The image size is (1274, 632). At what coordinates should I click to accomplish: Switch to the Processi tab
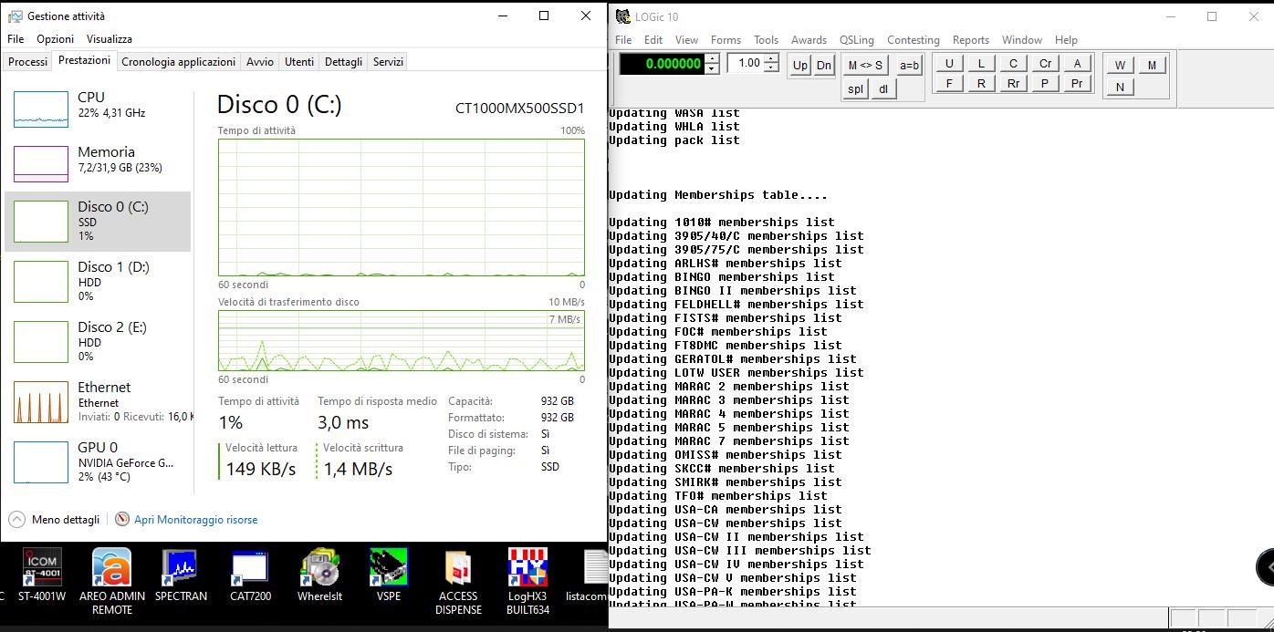click(x=27, y=61)
